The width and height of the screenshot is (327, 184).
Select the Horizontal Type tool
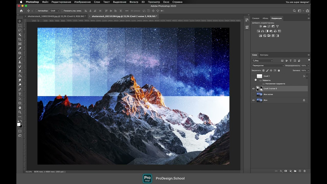point(20,94)
